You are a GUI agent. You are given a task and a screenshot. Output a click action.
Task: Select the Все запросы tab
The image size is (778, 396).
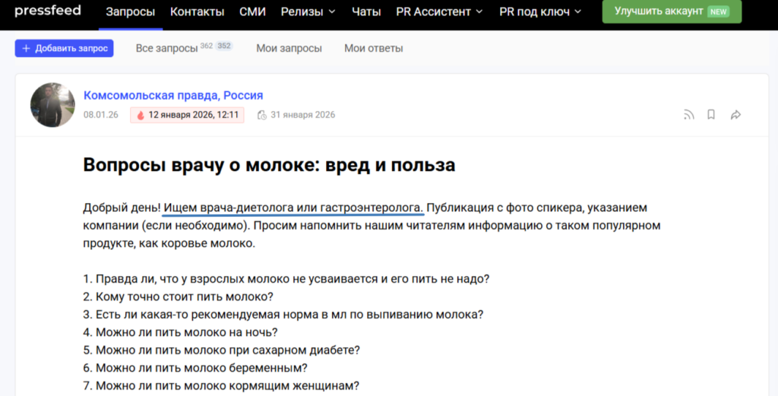click(166, 48)
